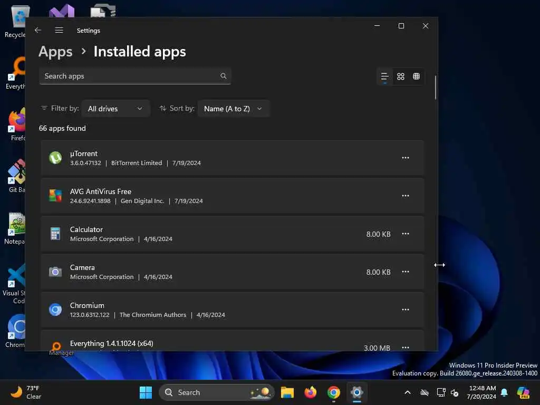Launch File Explorer from taskbar
Image resolution: width=540 pixels, height=405 pixels.
pyautogui.click(x=287, y=392)
